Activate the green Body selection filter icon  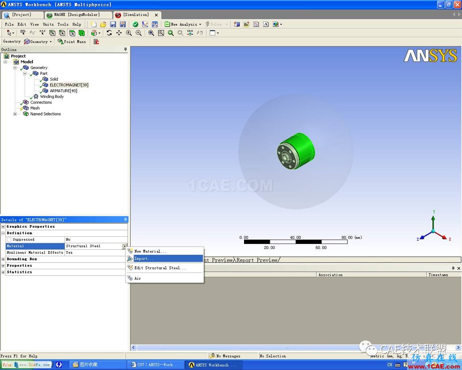click(x=82, y=33)
